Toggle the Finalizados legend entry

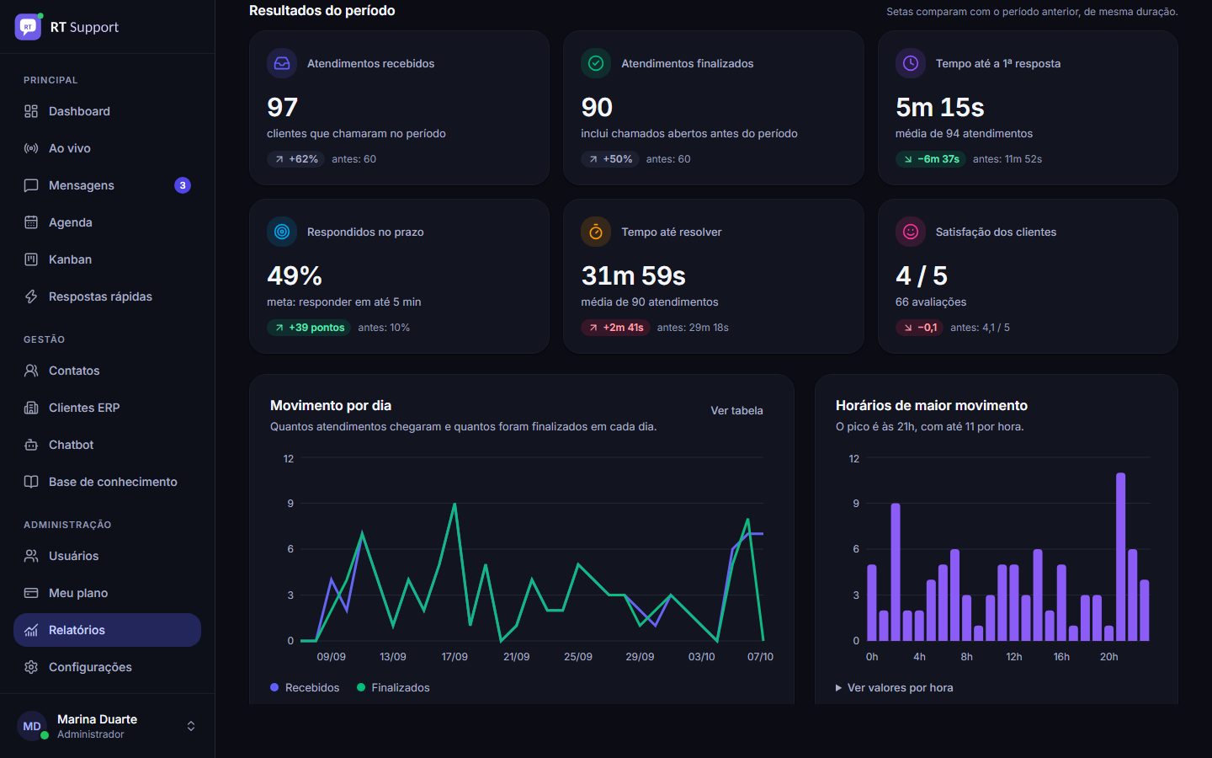click(393, 687)
